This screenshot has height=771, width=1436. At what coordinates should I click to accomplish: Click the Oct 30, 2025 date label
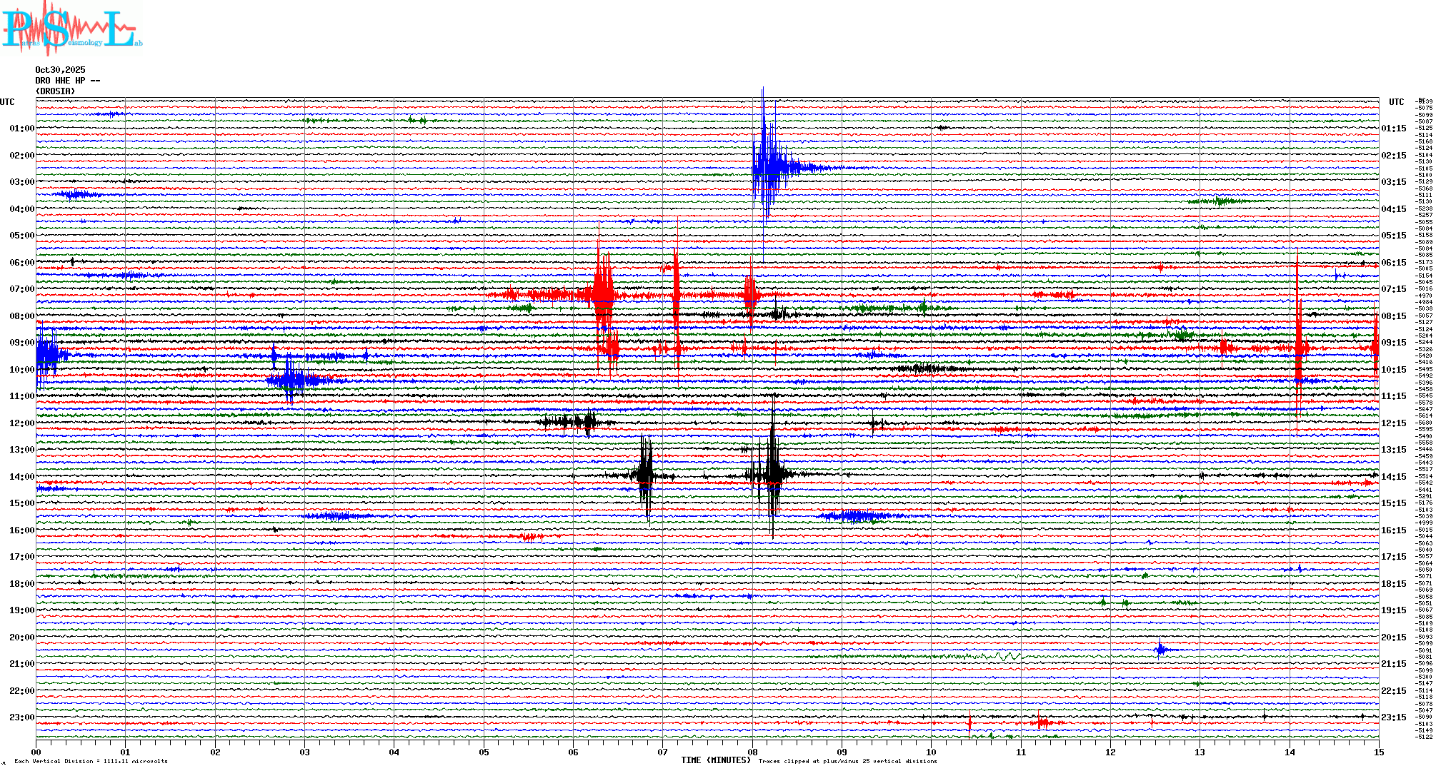[x=60, y=70]
